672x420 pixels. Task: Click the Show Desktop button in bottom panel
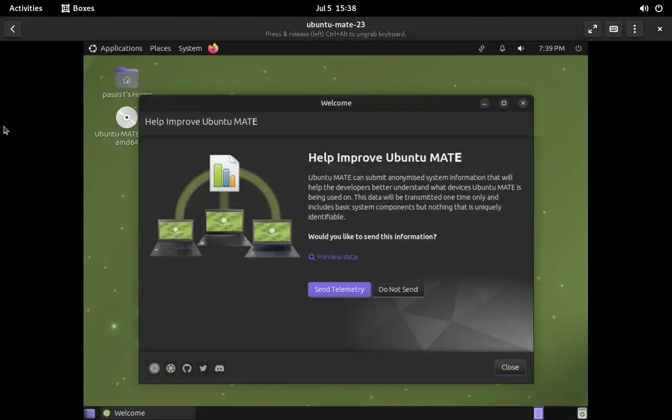coord(90,413)
